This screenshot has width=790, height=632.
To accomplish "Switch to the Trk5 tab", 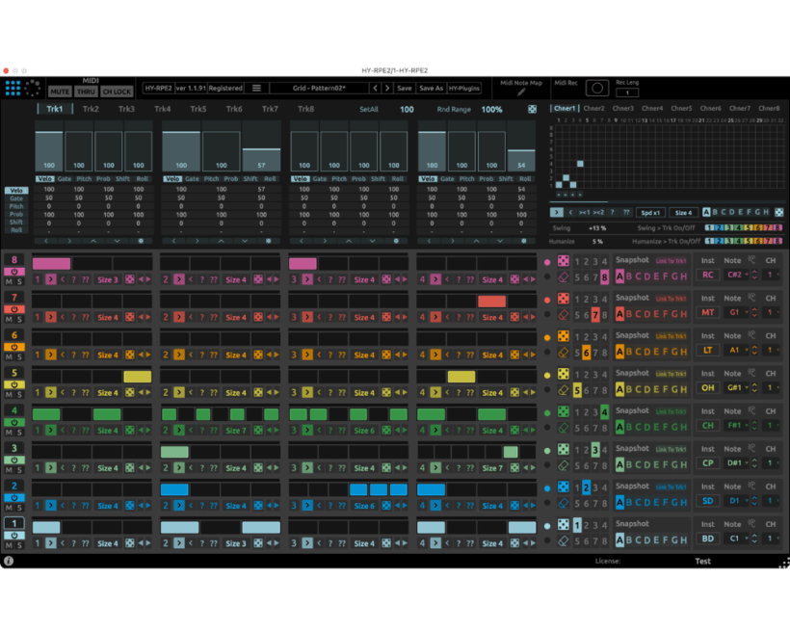I will point(197,110).
